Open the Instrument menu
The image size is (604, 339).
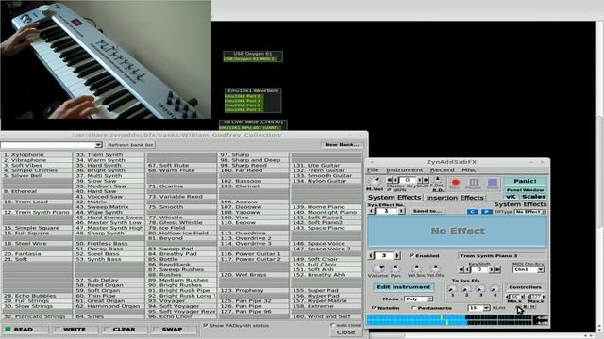[405, 169]
